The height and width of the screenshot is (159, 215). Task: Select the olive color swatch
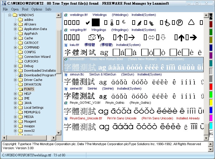211,40
